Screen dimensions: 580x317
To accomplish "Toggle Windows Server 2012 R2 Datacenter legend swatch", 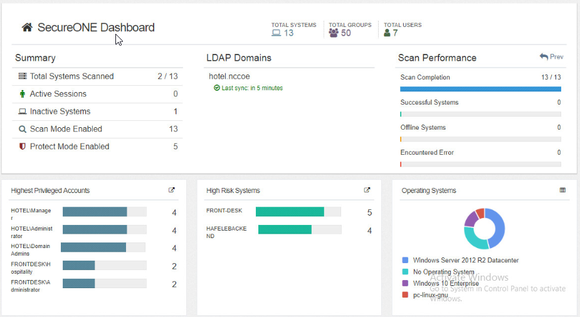I will coord(405,260).
